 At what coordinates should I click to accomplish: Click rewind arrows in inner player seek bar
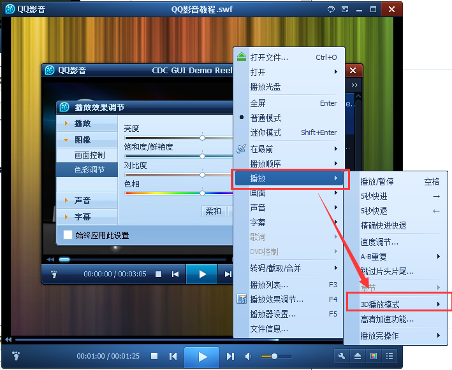(50, 259)
